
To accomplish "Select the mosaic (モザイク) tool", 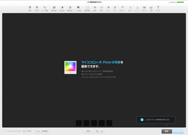I will [x=144, y=8].
